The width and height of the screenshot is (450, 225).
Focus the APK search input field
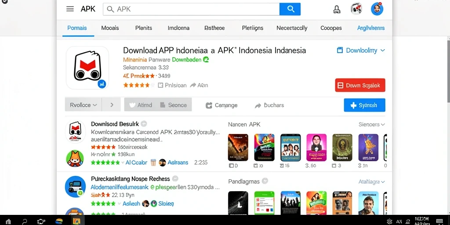tap(191, 9)
